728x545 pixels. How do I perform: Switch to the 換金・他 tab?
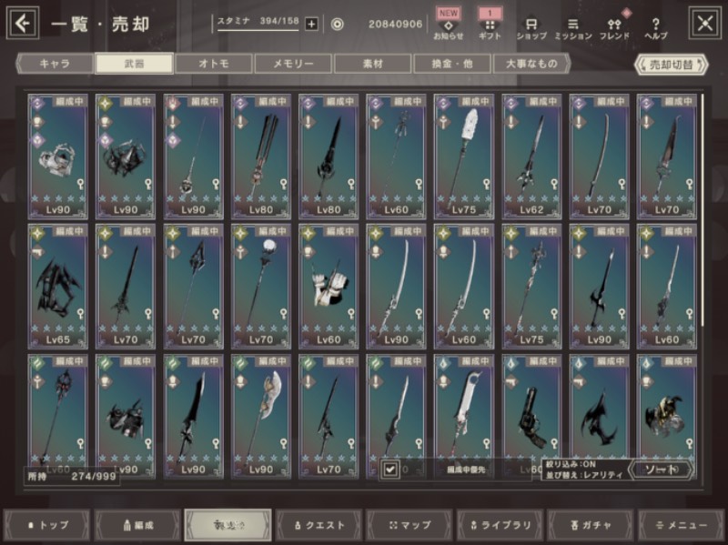click(452, 64)
